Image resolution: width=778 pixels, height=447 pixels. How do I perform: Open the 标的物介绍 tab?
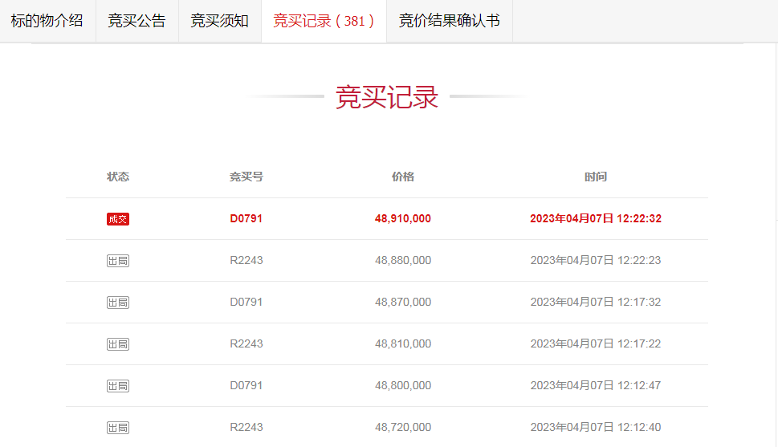(x=47, y=21)
